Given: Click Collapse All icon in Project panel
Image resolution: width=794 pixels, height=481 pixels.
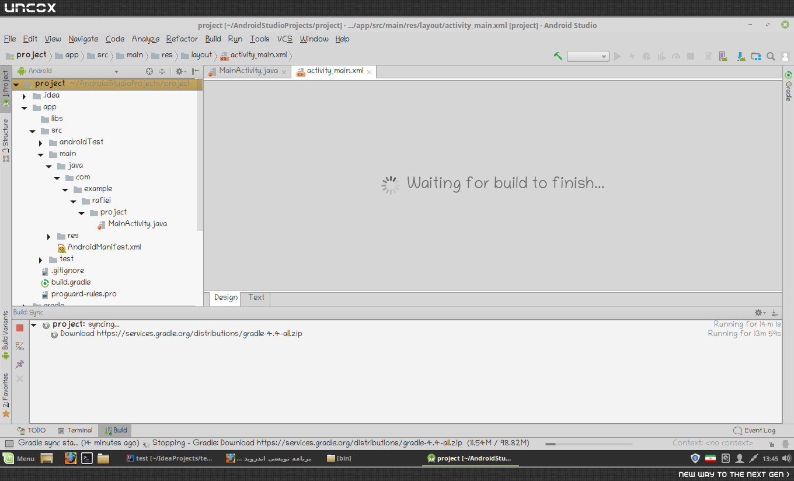Looking at the screenshot, I should pyautogui.click(x=162, y=71).
